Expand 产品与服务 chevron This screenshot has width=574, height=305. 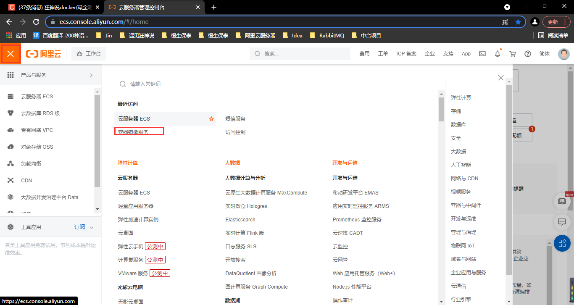pyautogui.click(x=91, y=75)
